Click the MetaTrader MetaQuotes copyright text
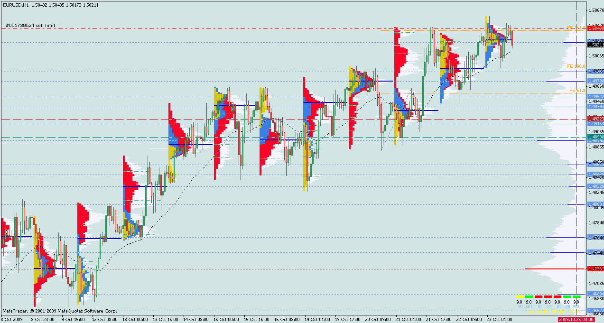 coord(59,311)
